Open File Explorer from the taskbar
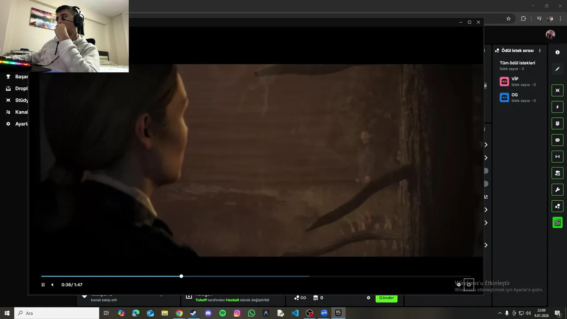 (x=165, y=313)
